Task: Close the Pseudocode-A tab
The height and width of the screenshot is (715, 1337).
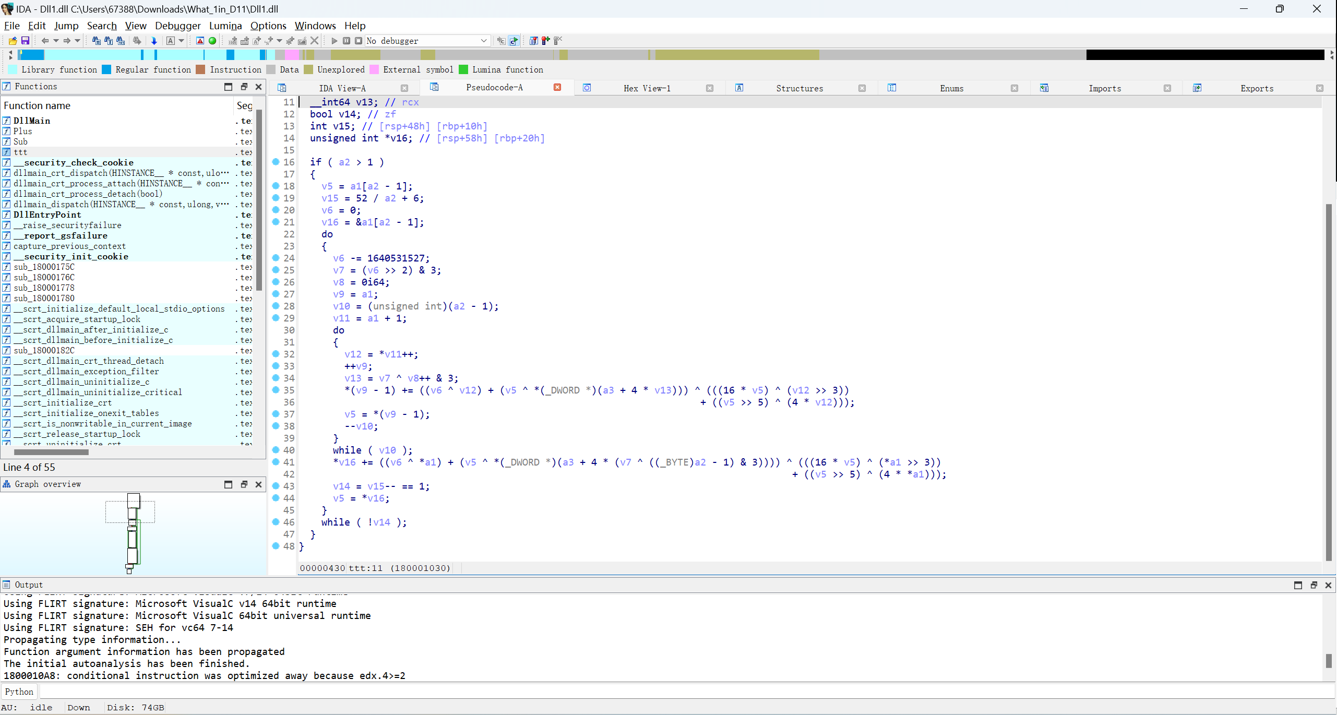Action: 557,87
